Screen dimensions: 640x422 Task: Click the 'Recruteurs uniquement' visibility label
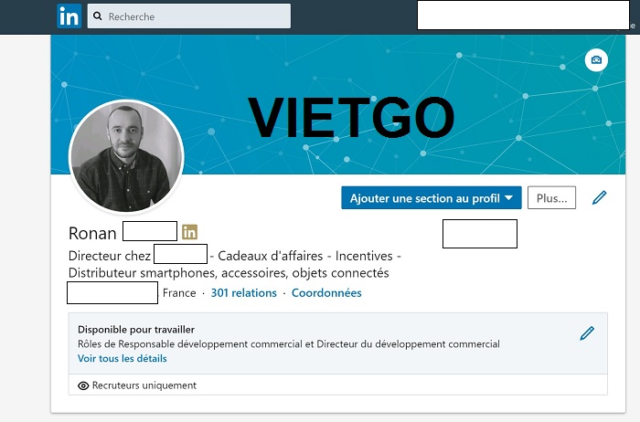click(144, 385)
